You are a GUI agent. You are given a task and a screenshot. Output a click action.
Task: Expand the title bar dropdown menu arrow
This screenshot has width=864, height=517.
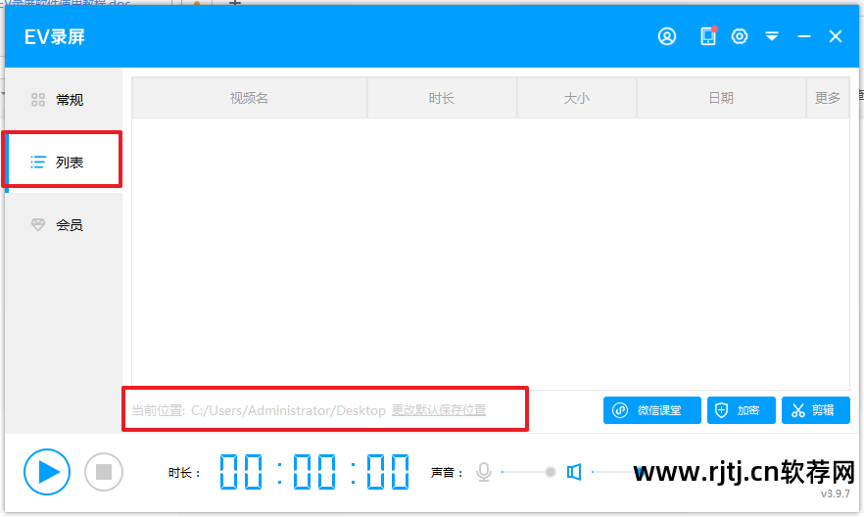(772, 36)
